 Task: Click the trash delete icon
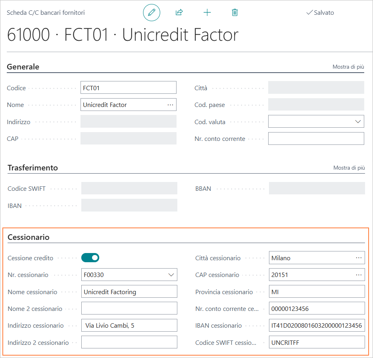(235, 13)
